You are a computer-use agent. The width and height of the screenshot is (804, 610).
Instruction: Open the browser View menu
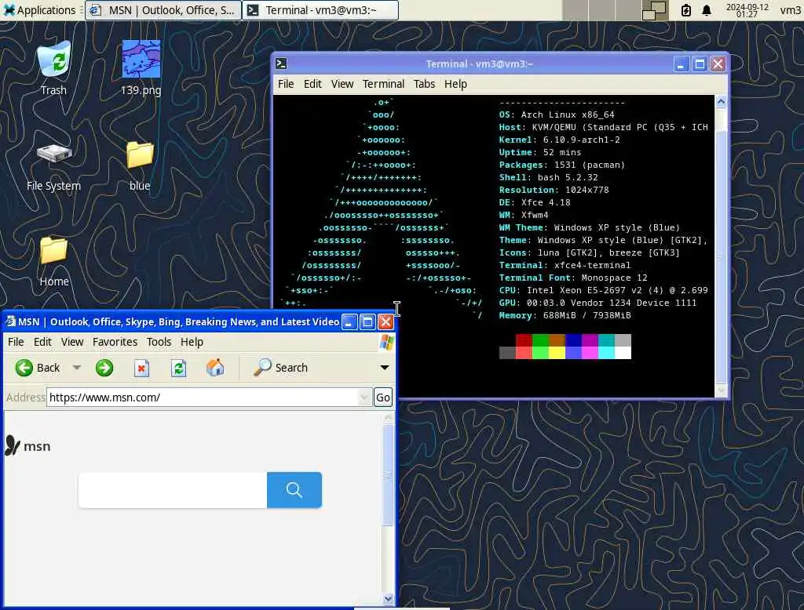72,342
